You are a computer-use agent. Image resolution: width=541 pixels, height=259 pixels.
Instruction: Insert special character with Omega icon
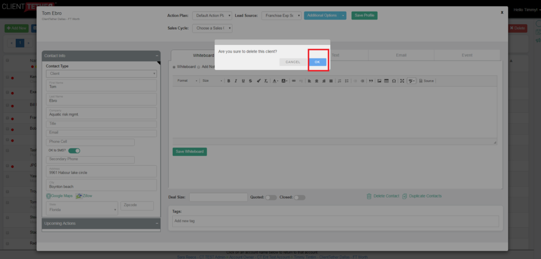pos(394,81)
